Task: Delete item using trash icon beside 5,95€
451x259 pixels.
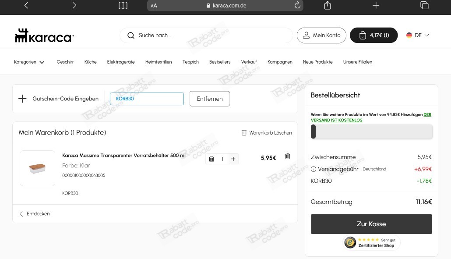Action: [288, 156]
